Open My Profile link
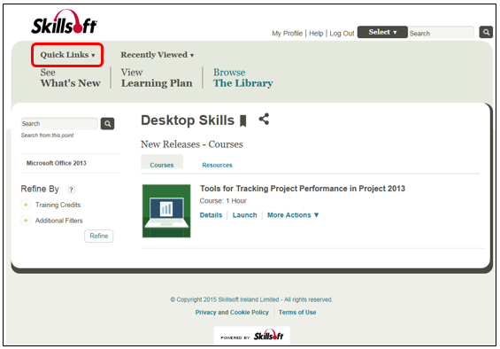This screenshot has height=349, width=500. click(287, 33)
